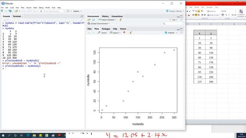
Task: Remove current plot with red circle icon
Action: click(124, 33)
